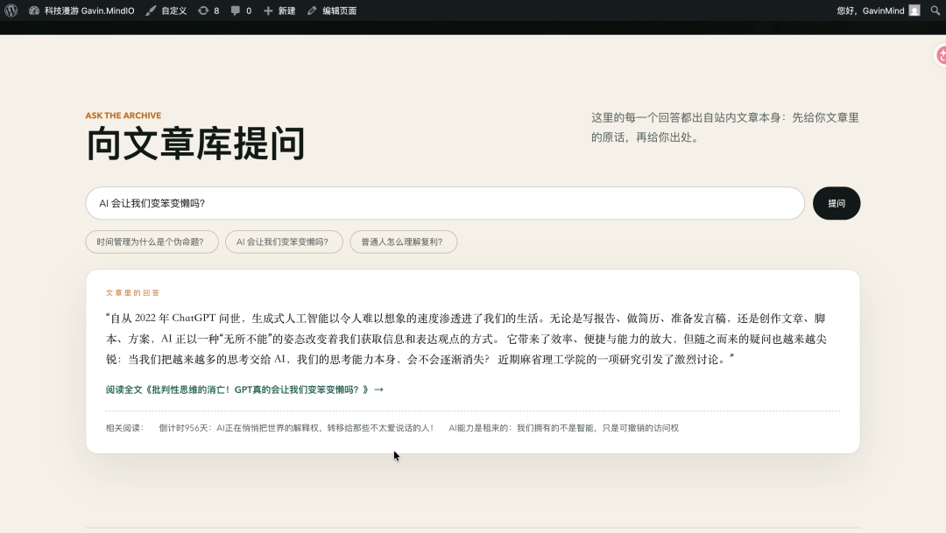Viewport: 946px width, 533px height.
Task: Choose suggestion 时间管理为什么是个伪命题?
Action: [152, 242]
